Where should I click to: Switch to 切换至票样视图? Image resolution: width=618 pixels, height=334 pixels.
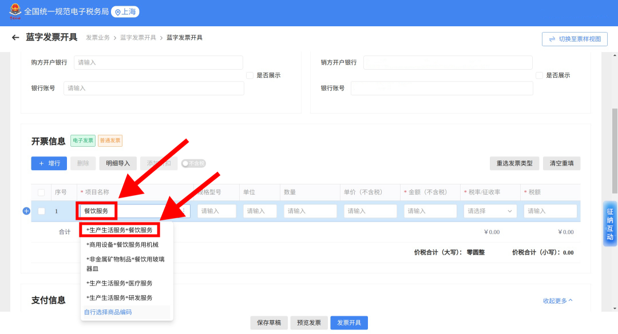(575, 39)
